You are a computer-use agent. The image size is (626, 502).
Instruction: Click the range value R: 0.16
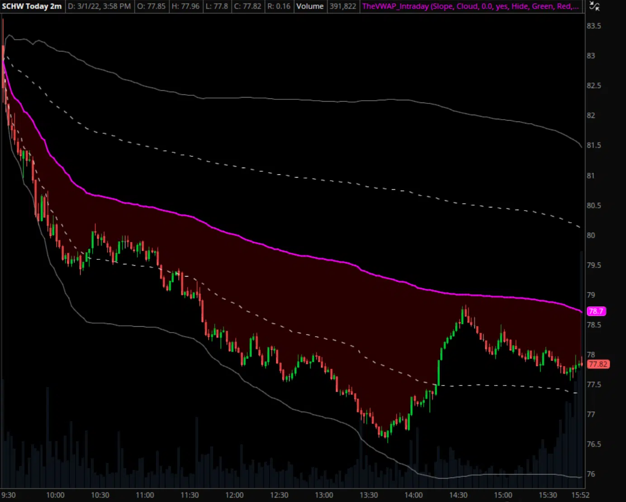(279, 6)
